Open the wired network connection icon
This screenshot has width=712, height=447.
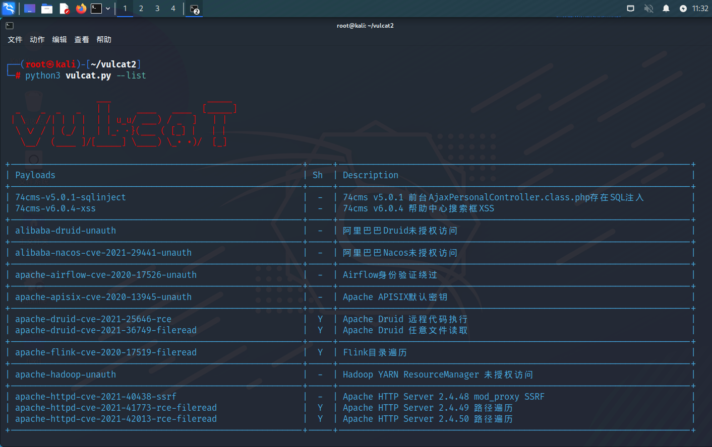[x=630, y=9]
